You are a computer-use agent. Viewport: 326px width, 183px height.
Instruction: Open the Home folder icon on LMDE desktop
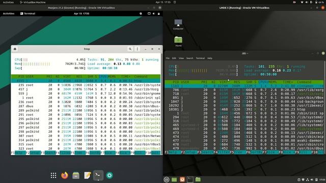[x=178, y=42]
